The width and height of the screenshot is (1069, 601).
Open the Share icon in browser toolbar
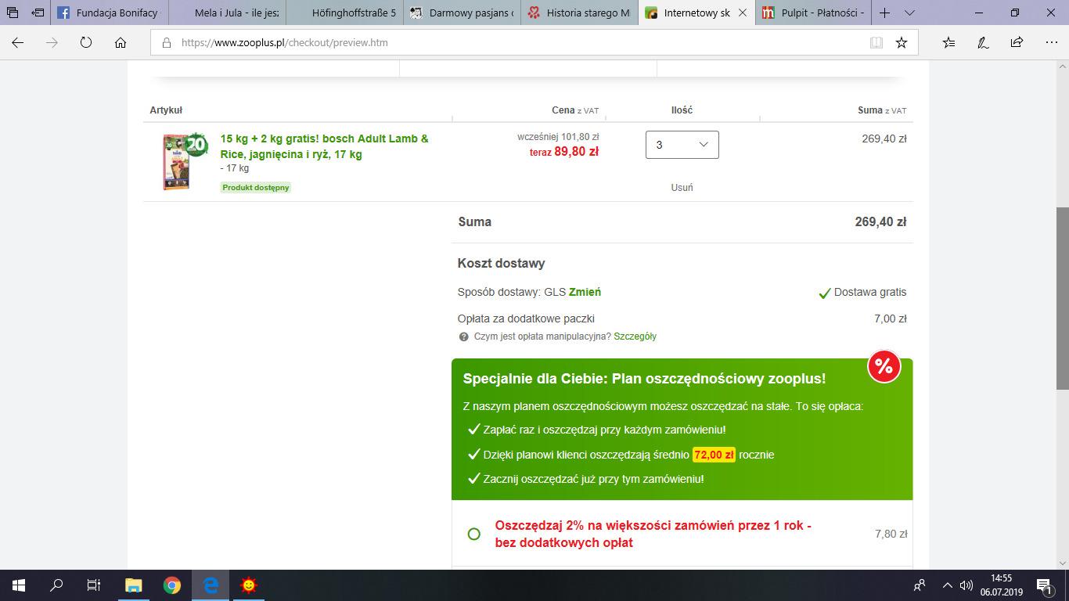pyautogui.click(x=1017, y=43)
